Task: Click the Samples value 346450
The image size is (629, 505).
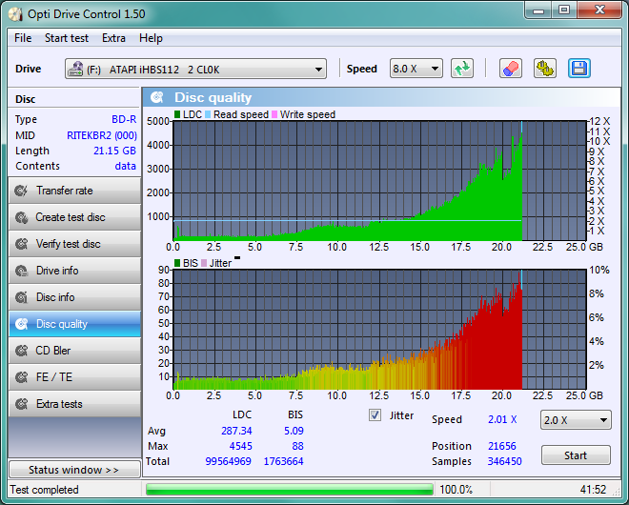Action: click(505, 461)
